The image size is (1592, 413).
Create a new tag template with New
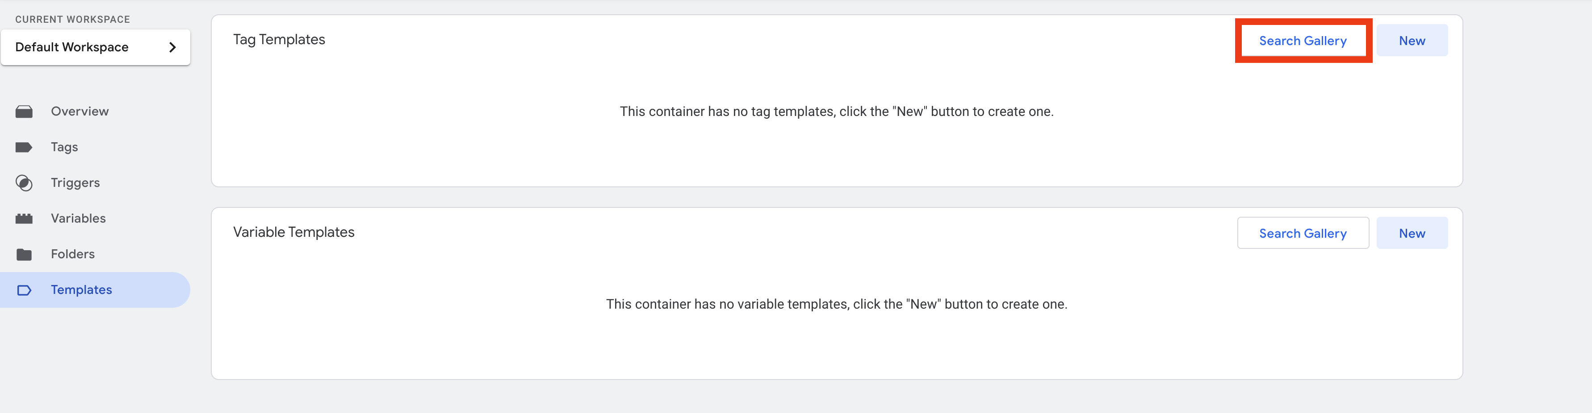pos(1412,40)
